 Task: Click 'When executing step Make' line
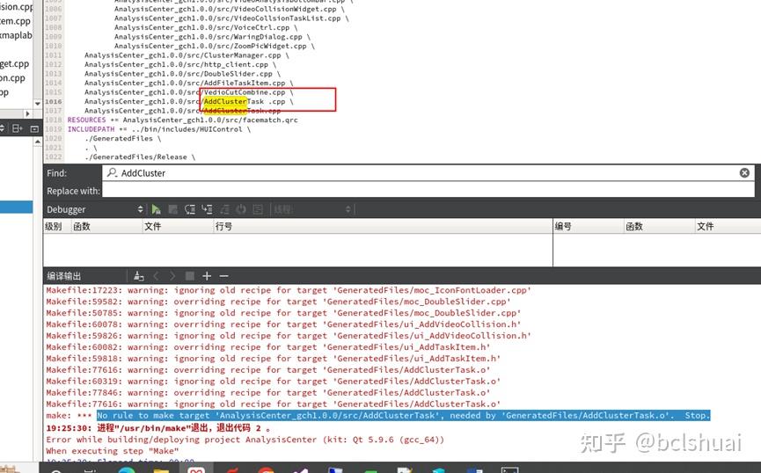[x=112, y=451]
